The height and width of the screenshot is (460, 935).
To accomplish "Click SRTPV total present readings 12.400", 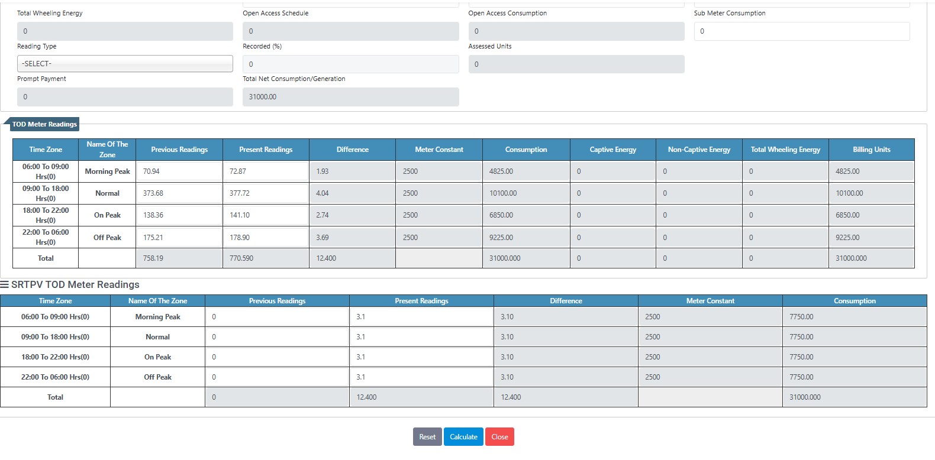I will tap(421, 397).
